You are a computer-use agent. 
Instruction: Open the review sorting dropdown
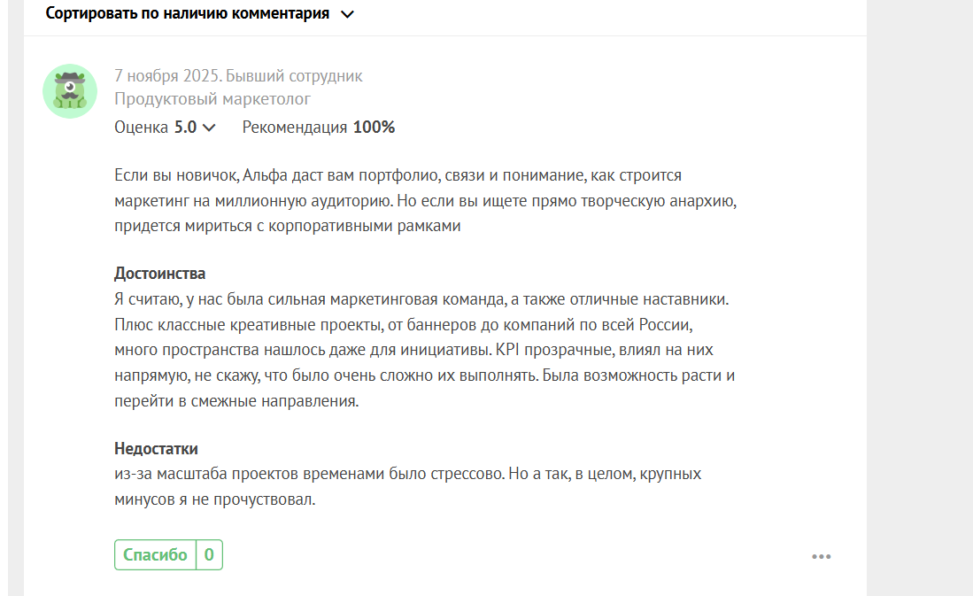click(188, 14)
